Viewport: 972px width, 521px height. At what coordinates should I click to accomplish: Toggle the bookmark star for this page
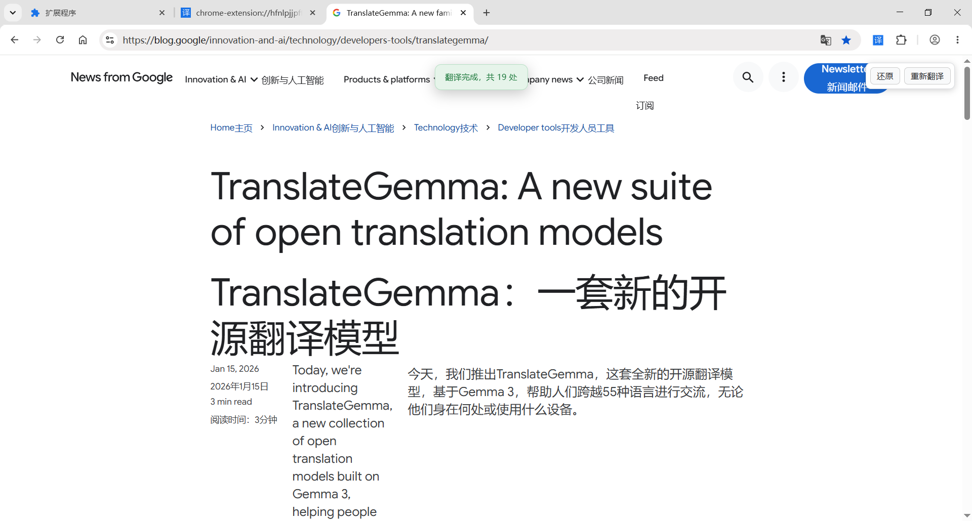(x=846, y=40)
